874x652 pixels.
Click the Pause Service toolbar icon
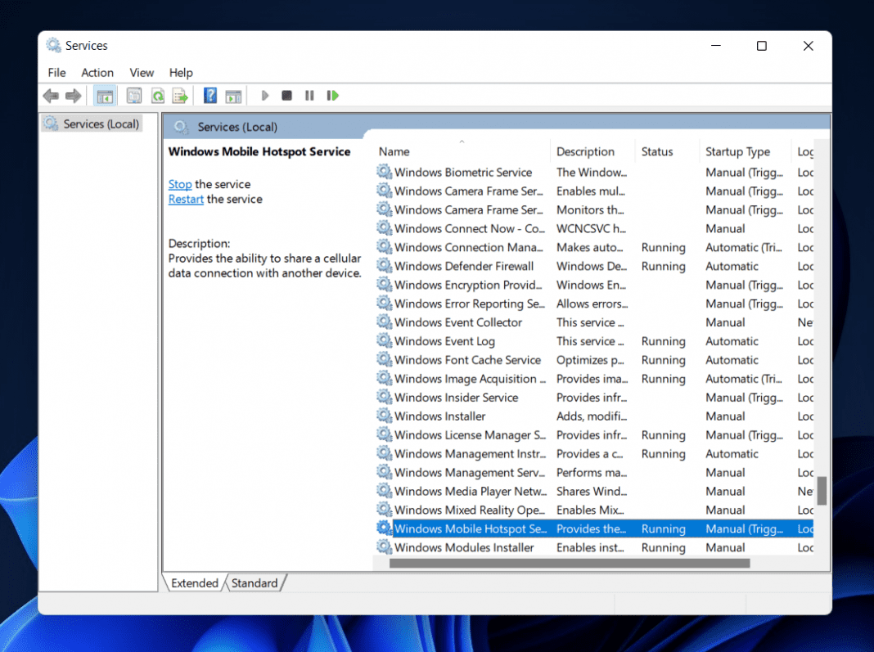(309, 96)
